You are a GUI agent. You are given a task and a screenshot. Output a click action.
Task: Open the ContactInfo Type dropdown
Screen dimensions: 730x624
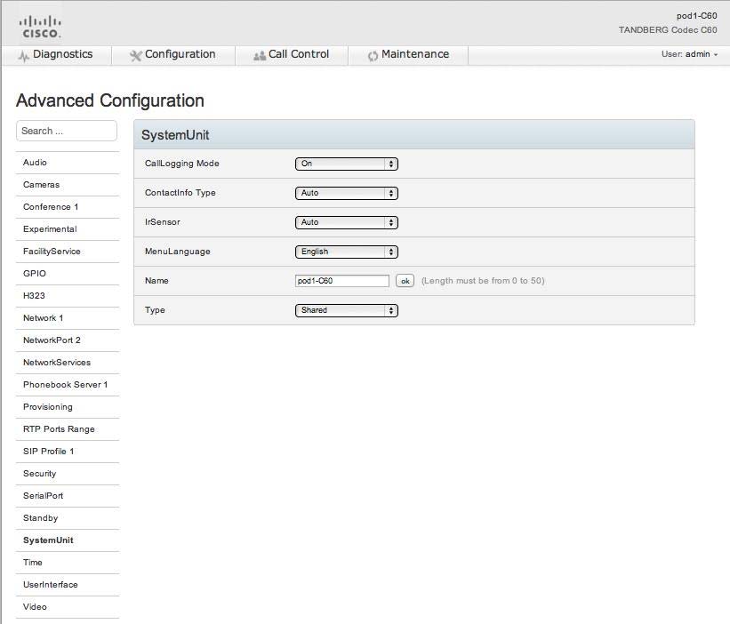(x=347, y=193)
